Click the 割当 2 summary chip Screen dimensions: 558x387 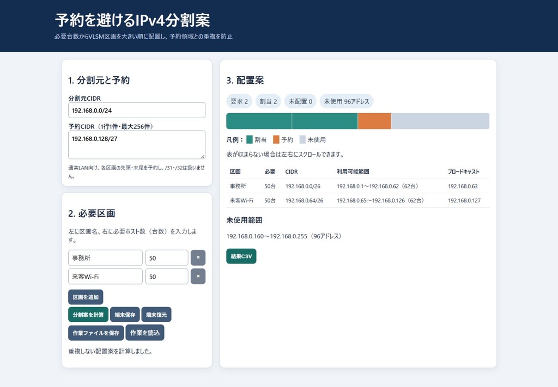coord(268,101)
